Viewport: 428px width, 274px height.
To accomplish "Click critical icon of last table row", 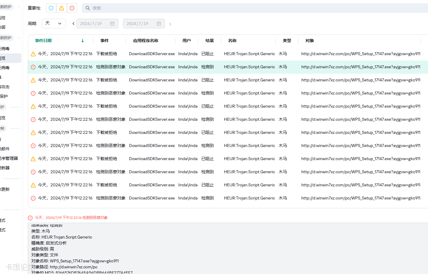I will (33, 198).
